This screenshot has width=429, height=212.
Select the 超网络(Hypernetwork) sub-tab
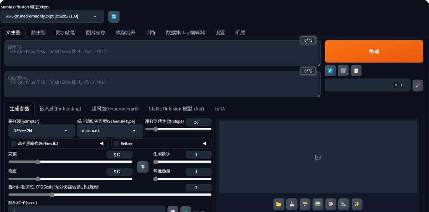(115, 109)
